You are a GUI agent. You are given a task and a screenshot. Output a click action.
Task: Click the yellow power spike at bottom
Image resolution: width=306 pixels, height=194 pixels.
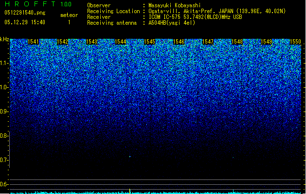click(130, 191)
